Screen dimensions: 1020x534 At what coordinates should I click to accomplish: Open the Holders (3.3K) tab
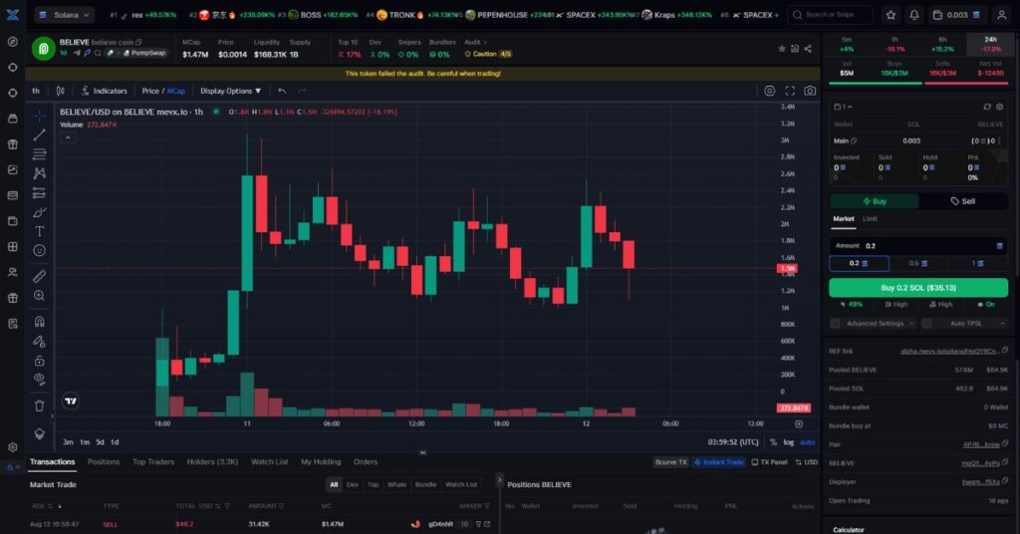pyautogui.click(x=212, y=462)
